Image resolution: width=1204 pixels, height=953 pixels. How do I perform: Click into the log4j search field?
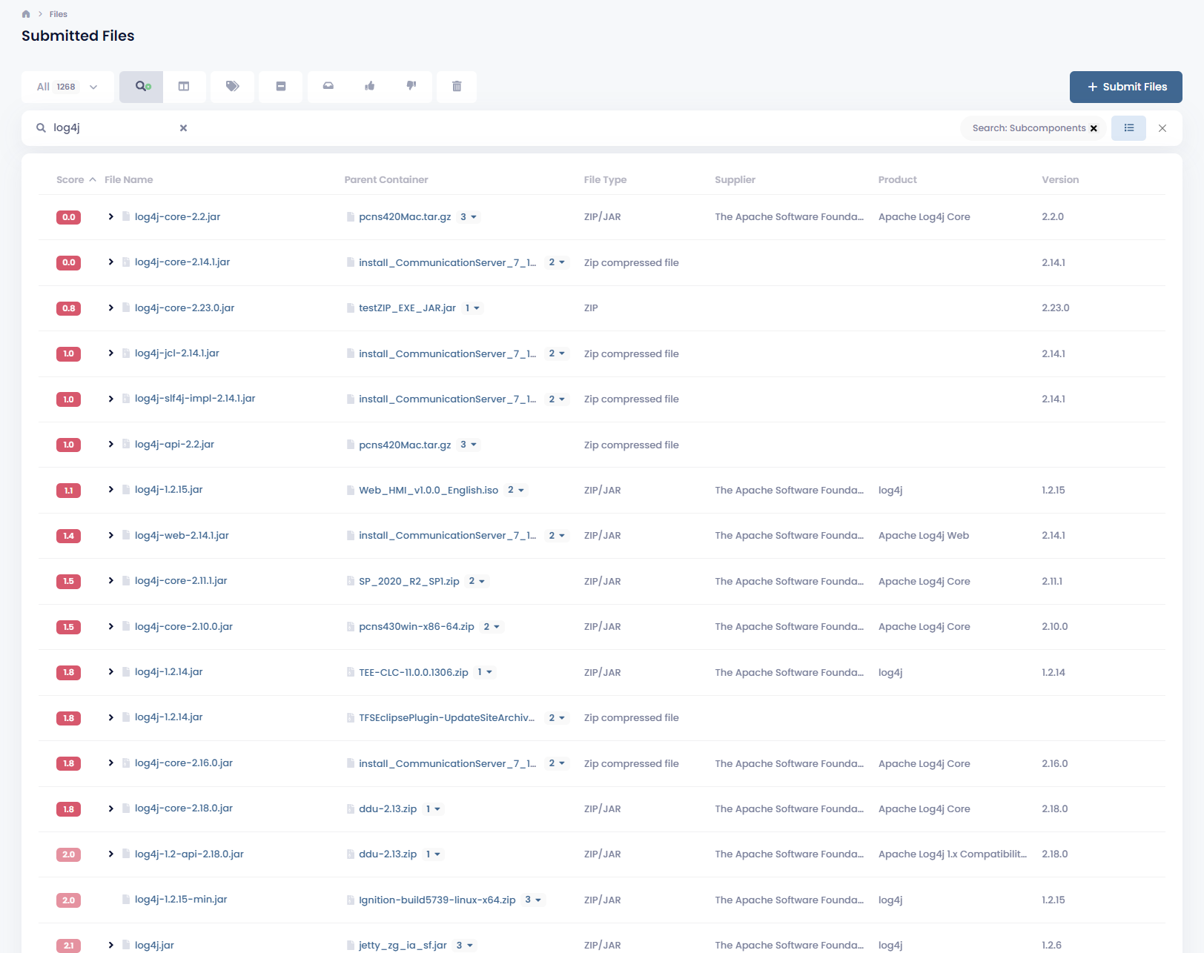[111, 128]
